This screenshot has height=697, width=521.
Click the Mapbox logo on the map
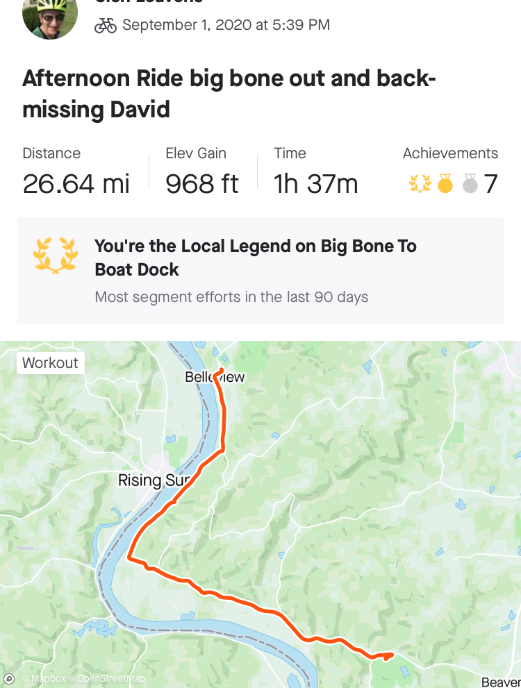coord(10,679)
